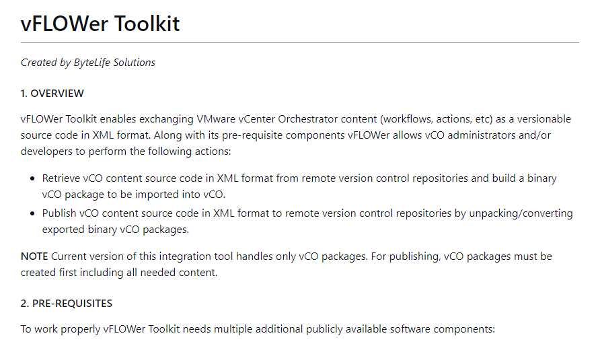Click the line 'vCO package to be imported into vCO.'
Viewport: 600px width, 344px height.
[133, 194]
